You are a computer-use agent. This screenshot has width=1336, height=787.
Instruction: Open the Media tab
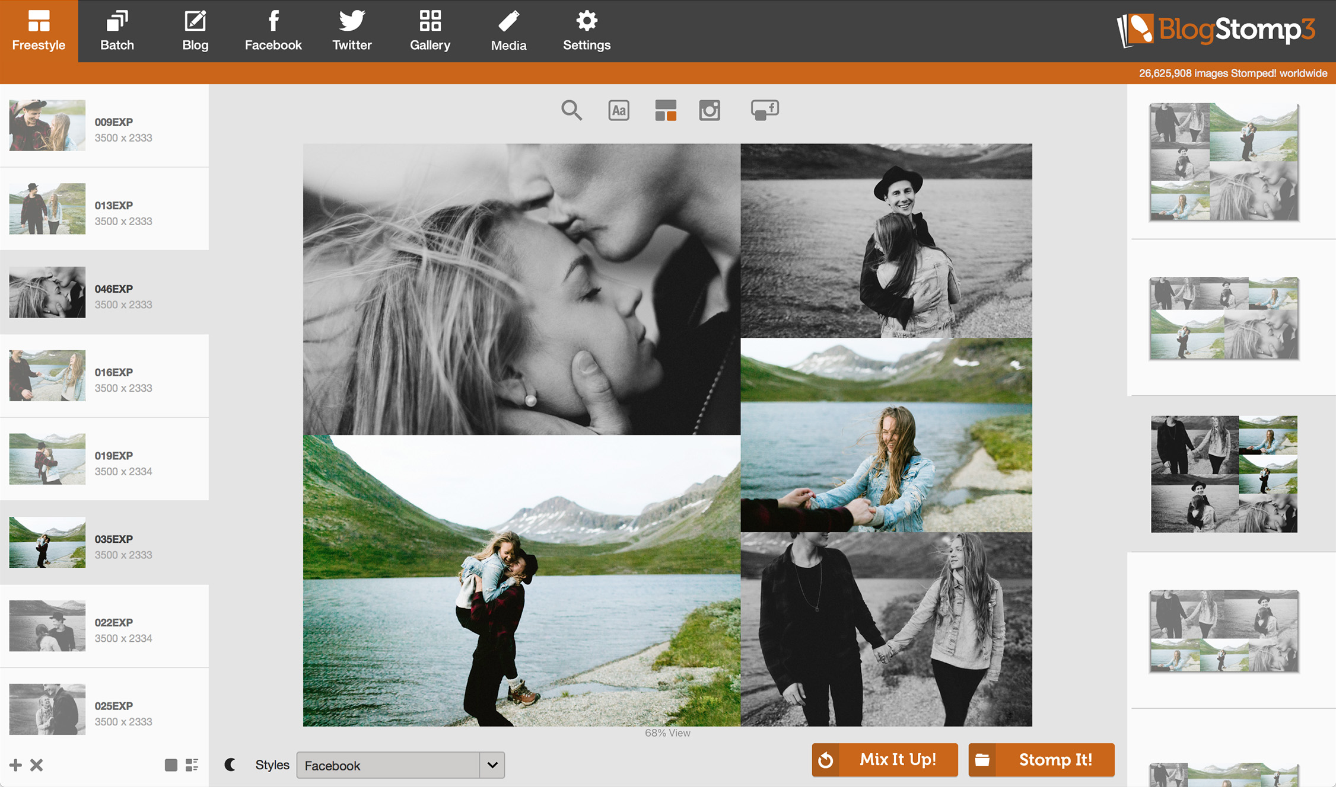point(508,31)
